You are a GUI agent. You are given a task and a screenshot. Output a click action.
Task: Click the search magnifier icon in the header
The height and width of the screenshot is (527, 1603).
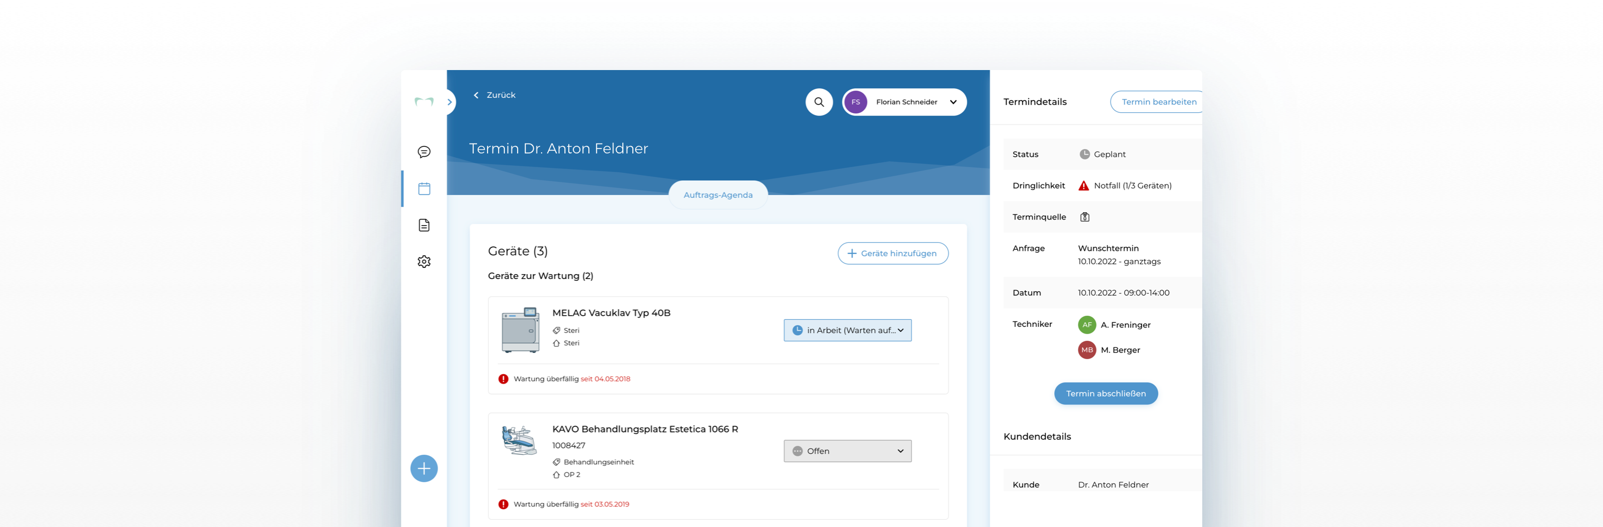click(x=819, y=101)
